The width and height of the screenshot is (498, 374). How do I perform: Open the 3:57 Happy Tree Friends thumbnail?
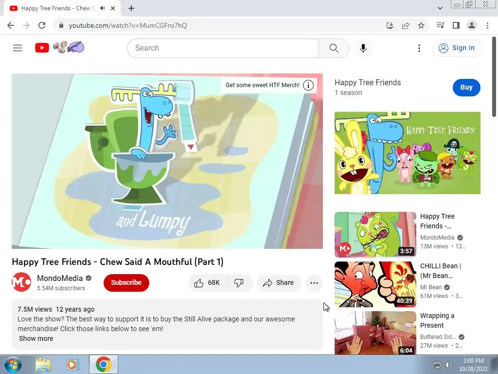point(375,235)
